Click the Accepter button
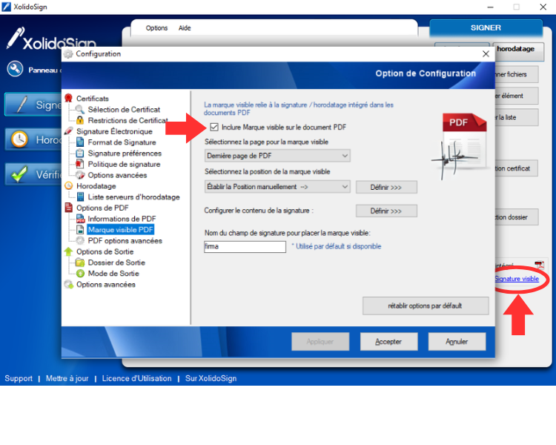This screenshot has height=445, width=556. point(389,341)
